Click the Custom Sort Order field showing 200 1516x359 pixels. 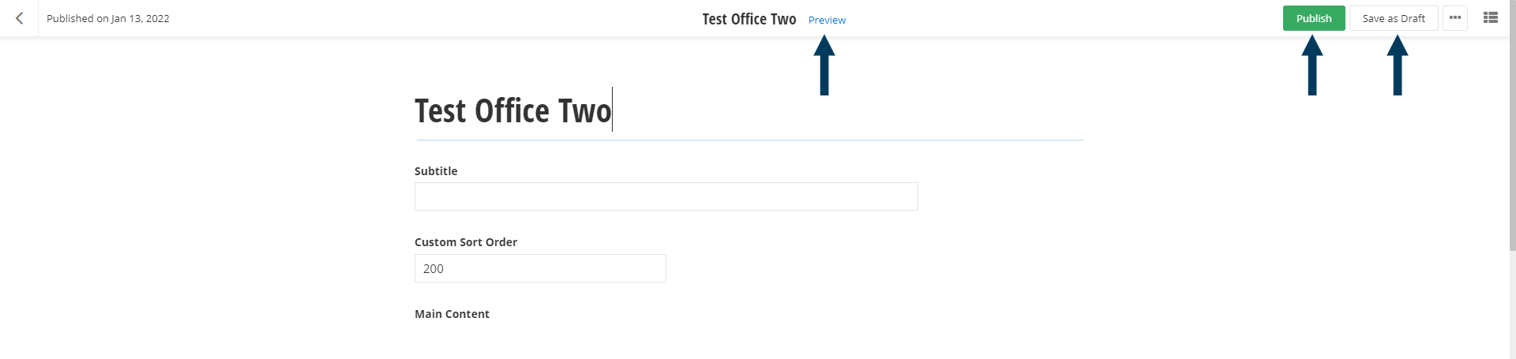pos(540,268)
